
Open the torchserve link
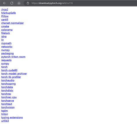[x=8, y=101]
